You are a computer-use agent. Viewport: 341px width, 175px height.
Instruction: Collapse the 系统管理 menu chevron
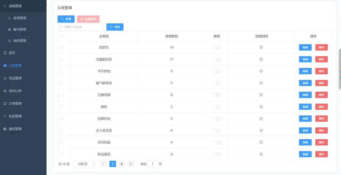(41, 6)
